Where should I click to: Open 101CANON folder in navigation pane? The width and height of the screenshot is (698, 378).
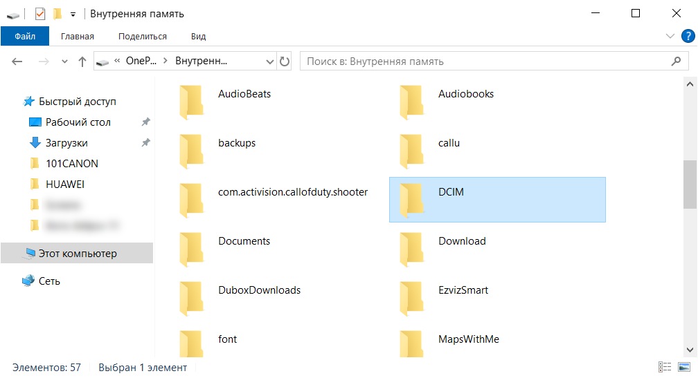(x=72, y=164)
